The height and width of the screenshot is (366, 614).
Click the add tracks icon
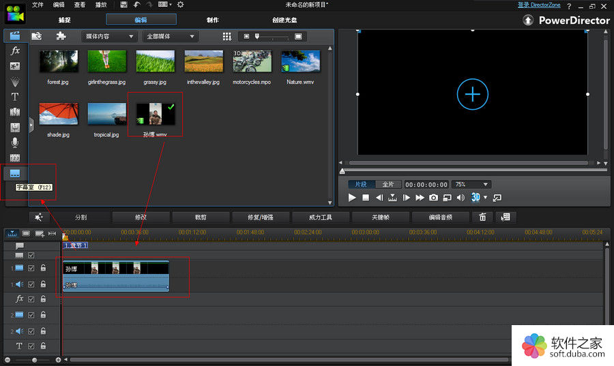click(40, 234)
